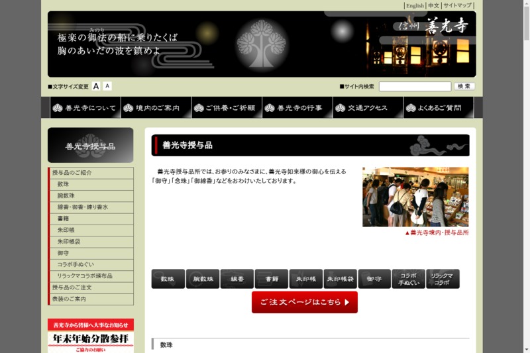Click the 御守 category icon button
Image resolution: width=530 pixels, height=353 pixels.
click(x=375, y=279)
